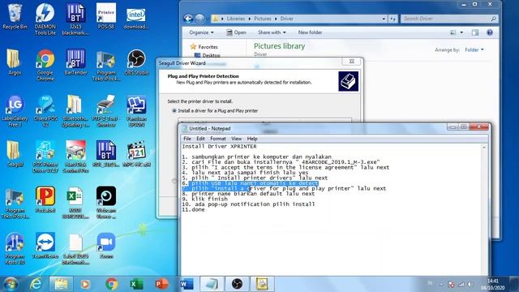This screenshot has width=519, height=292.
Task: Switch to OBS Studio taskbar button
Action: (x=237, y=284)
